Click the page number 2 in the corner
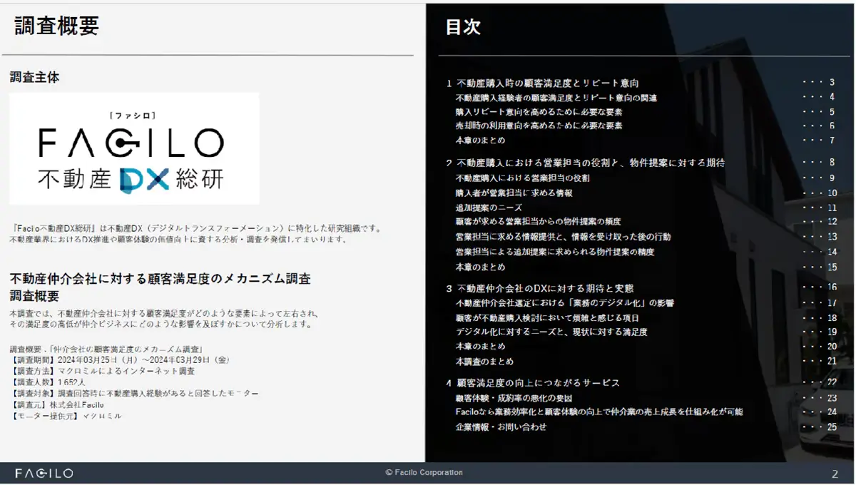The image size is (856, 485). click(835, 473)
